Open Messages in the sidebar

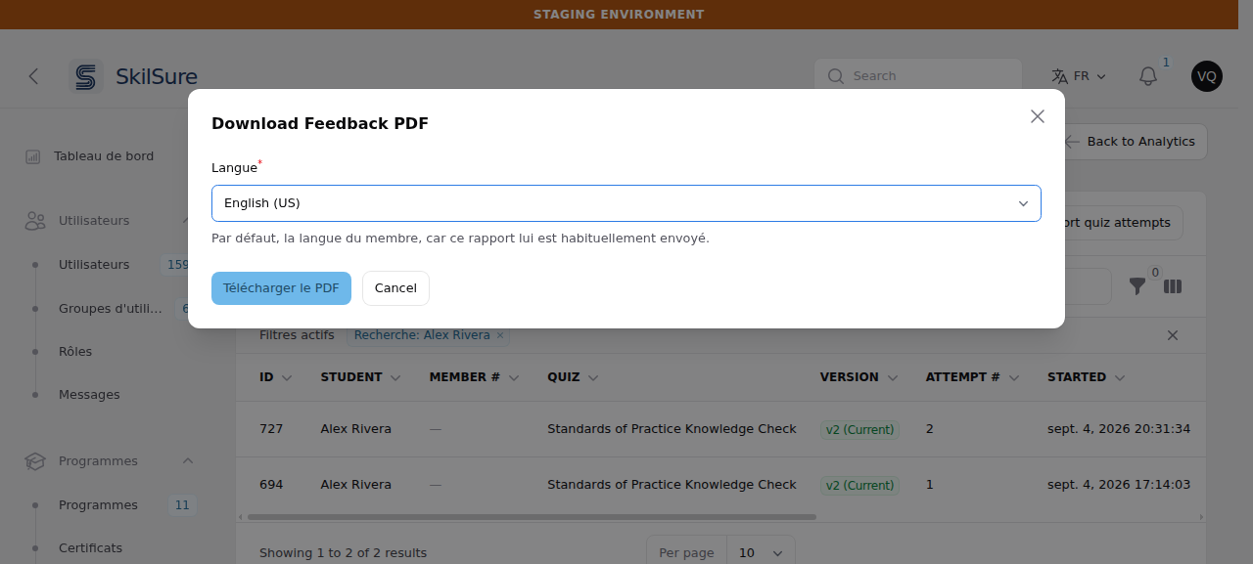(x=89, y=395)
